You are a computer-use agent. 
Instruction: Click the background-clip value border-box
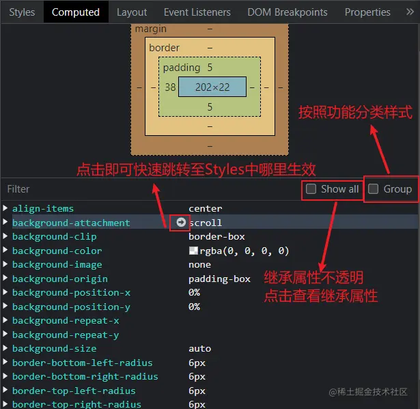[x=216, y=236]
